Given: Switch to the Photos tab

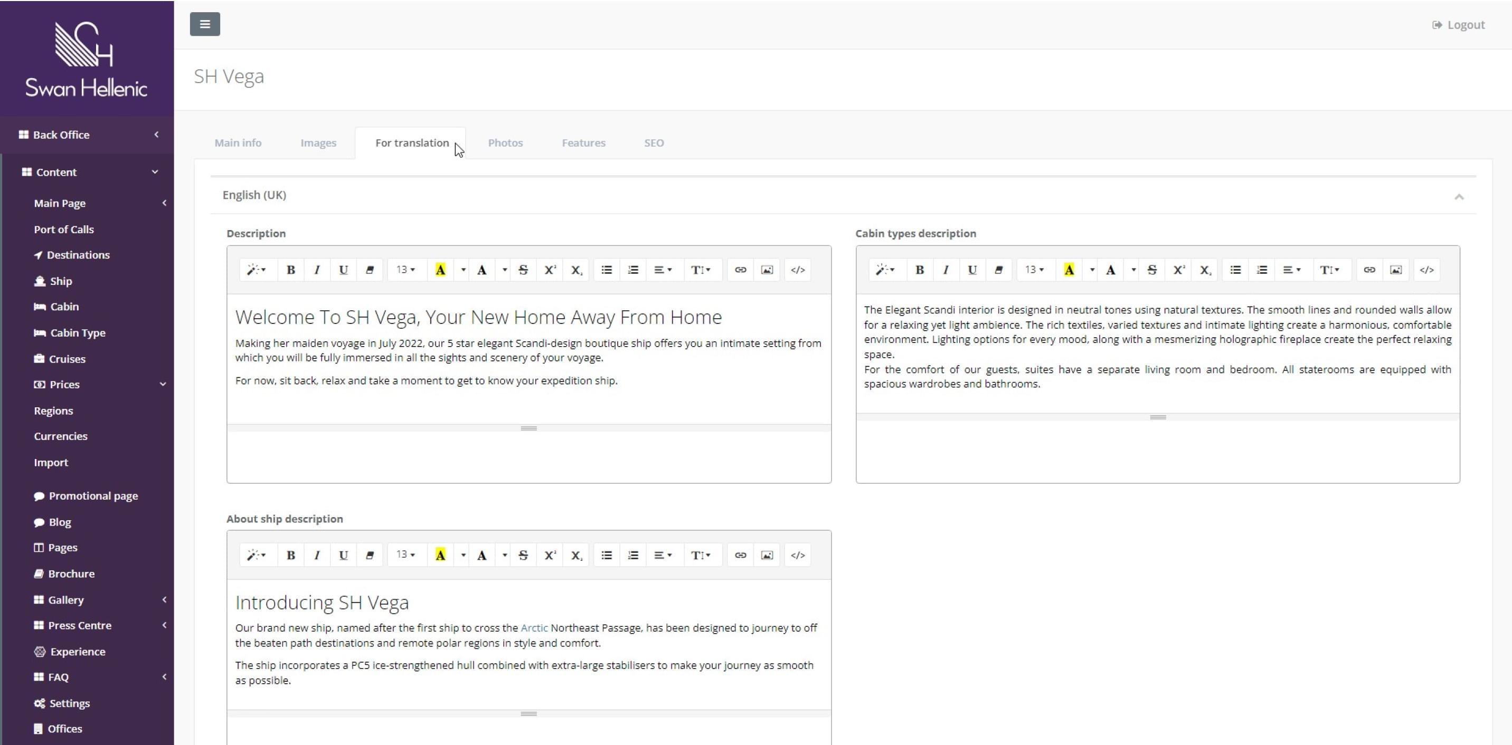Looking at the screenshot, I should [x=505, y=142].
